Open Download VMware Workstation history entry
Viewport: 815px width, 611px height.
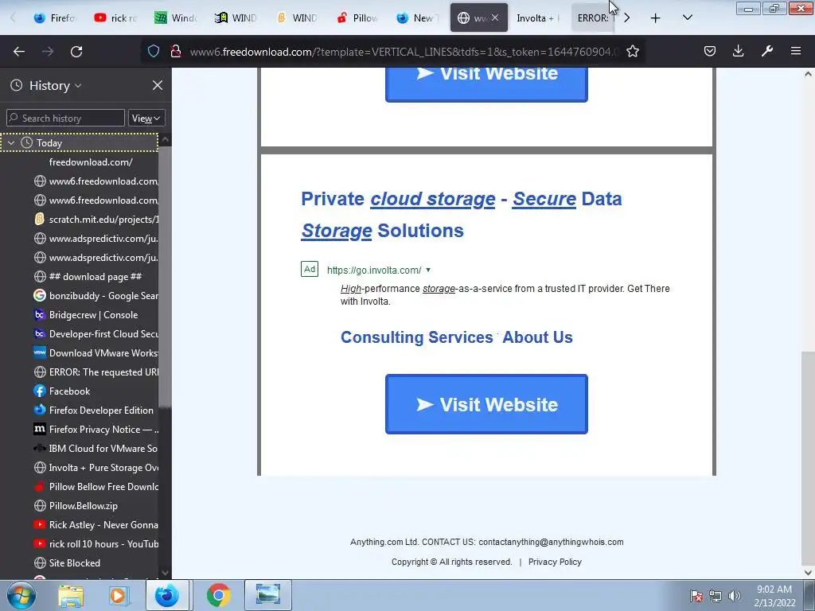coord(96,352)
